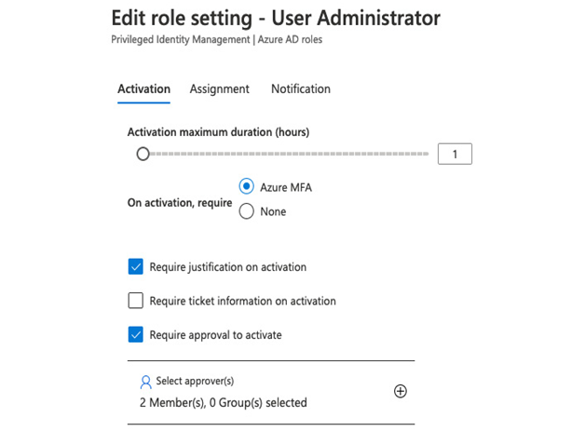
Task: Choose None for activation requirement
Action: point(246,211)
